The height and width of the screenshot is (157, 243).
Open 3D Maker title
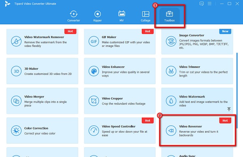31,69
